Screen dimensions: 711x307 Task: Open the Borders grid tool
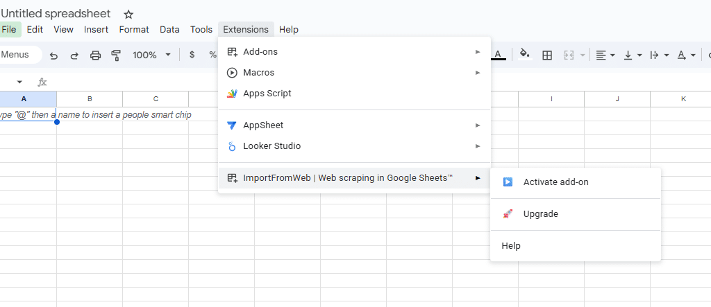click(547, 55)
